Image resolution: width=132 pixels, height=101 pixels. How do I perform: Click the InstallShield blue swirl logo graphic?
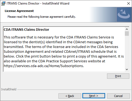tap(124, 15)
